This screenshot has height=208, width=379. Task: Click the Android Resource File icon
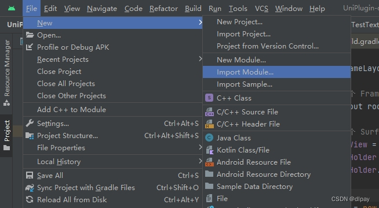pos(209,162)
